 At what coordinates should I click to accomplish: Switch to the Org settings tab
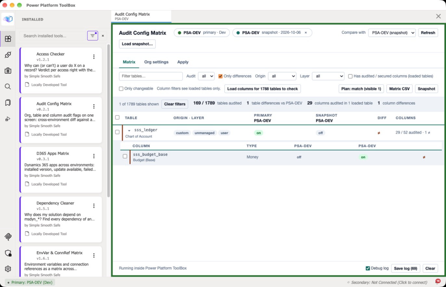[156, 62]
